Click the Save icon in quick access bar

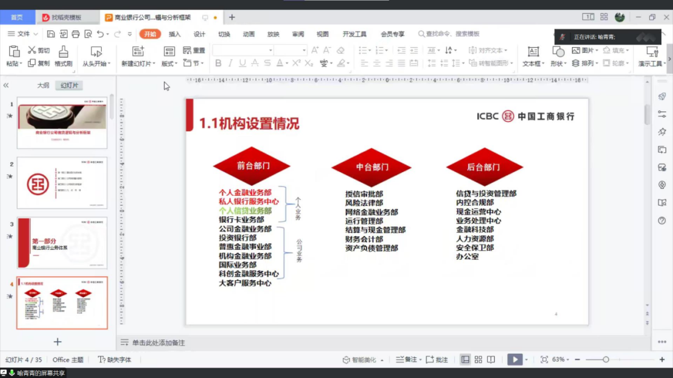point(51,34)
